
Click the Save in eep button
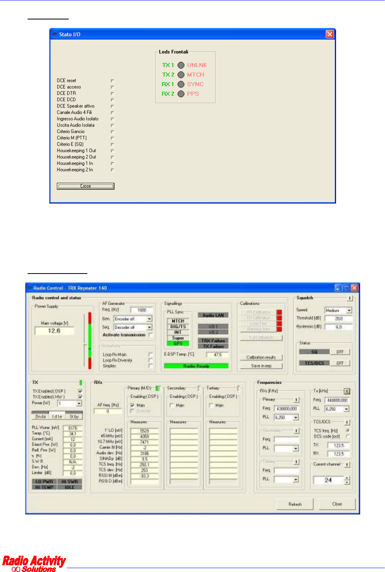261,366
